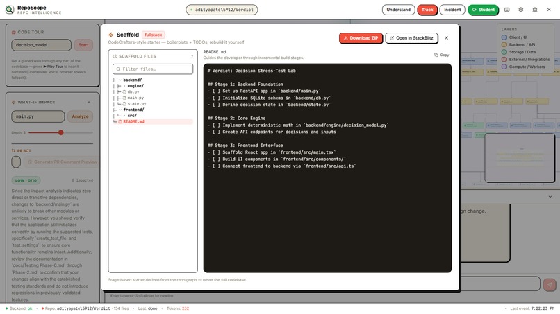Collapse the frontend/ folder
The image size is (560, 314).
click(120, 110)
